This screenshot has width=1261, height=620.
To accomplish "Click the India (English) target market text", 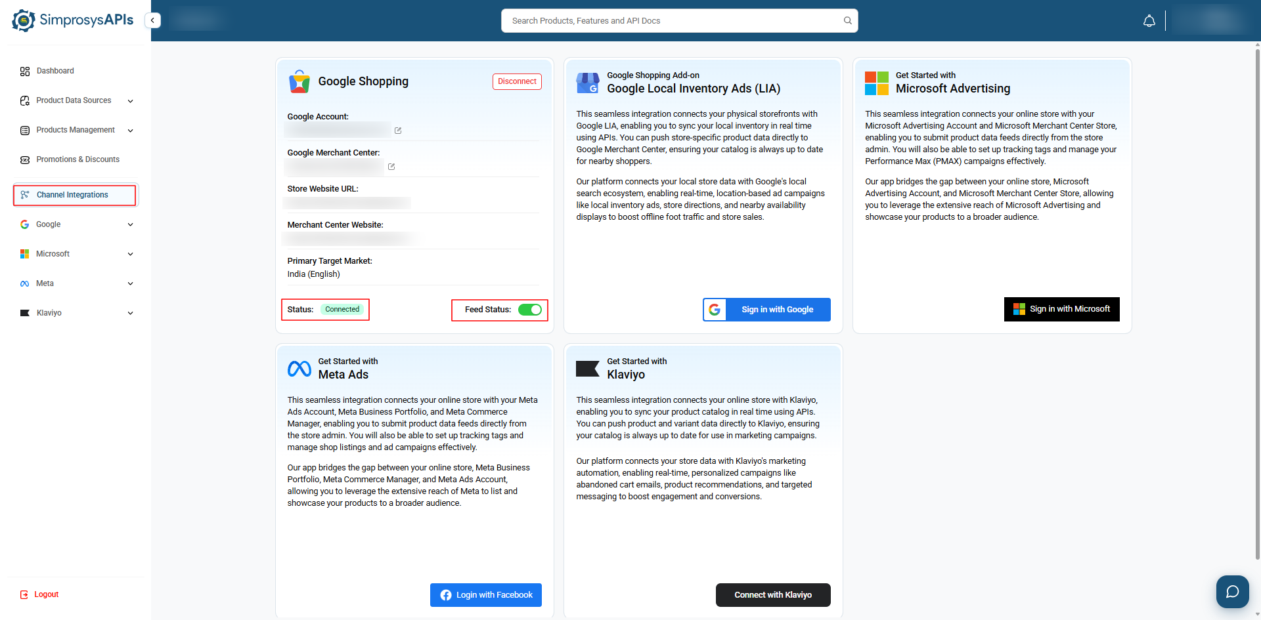I will (x=313, y=274).
